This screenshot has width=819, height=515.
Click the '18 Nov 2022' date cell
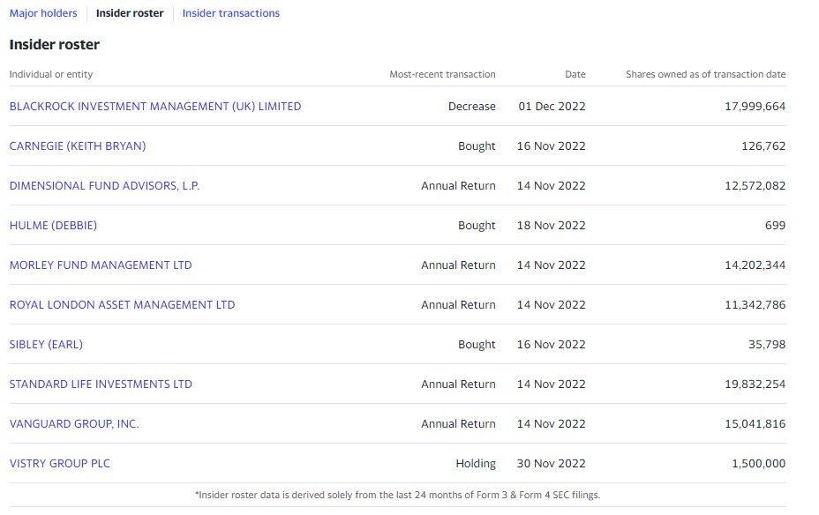pyautogui.click(x=551, y=226)
